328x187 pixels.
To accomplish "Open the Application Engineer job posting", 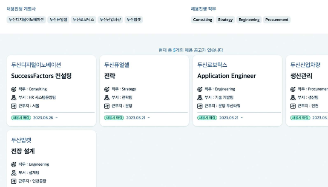I will (227, 76).
